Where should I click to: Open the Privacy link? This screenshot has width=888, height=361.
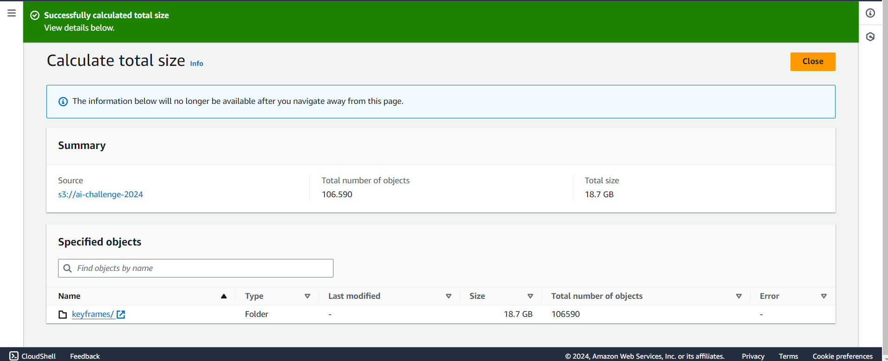(753, 356)
